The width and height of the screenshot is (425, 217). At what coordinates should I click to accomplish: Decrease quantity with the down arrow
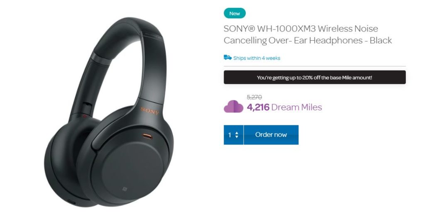[x=237, y=137]
